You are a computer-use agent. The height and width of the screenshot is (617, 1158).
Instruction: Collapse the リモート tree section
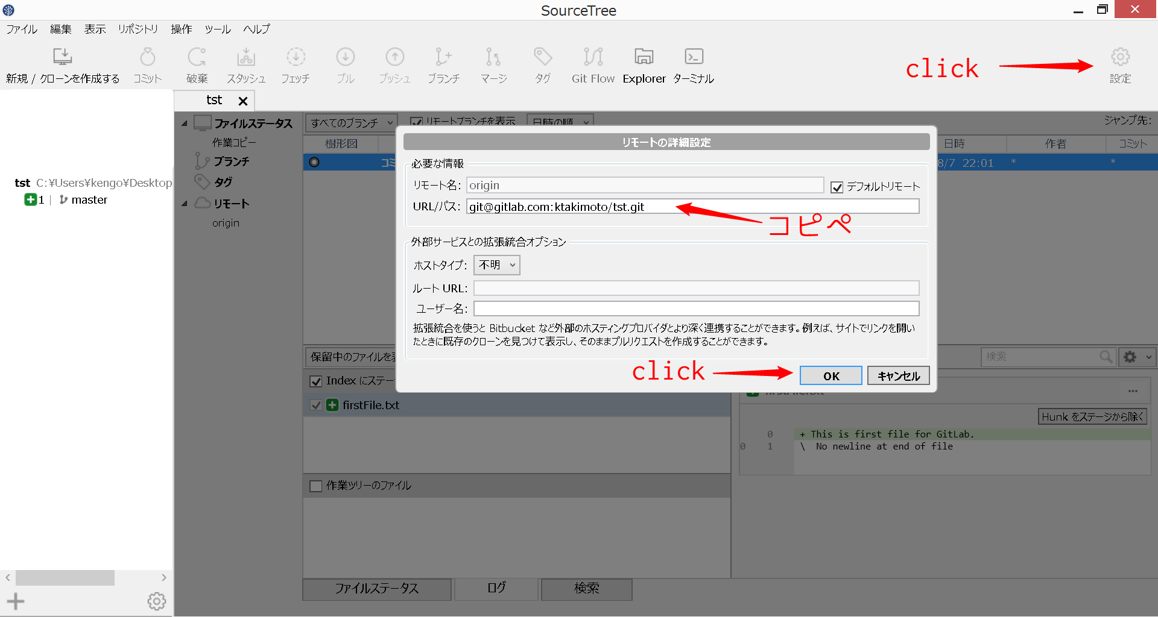[x=185, y=204]
